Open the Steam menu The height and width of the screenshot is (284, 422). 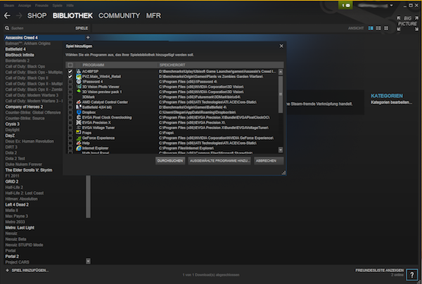click(x=8, y=6)
